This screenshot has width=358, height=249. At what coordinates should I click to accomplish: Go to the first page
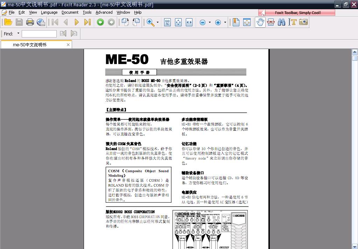[55, 22]
